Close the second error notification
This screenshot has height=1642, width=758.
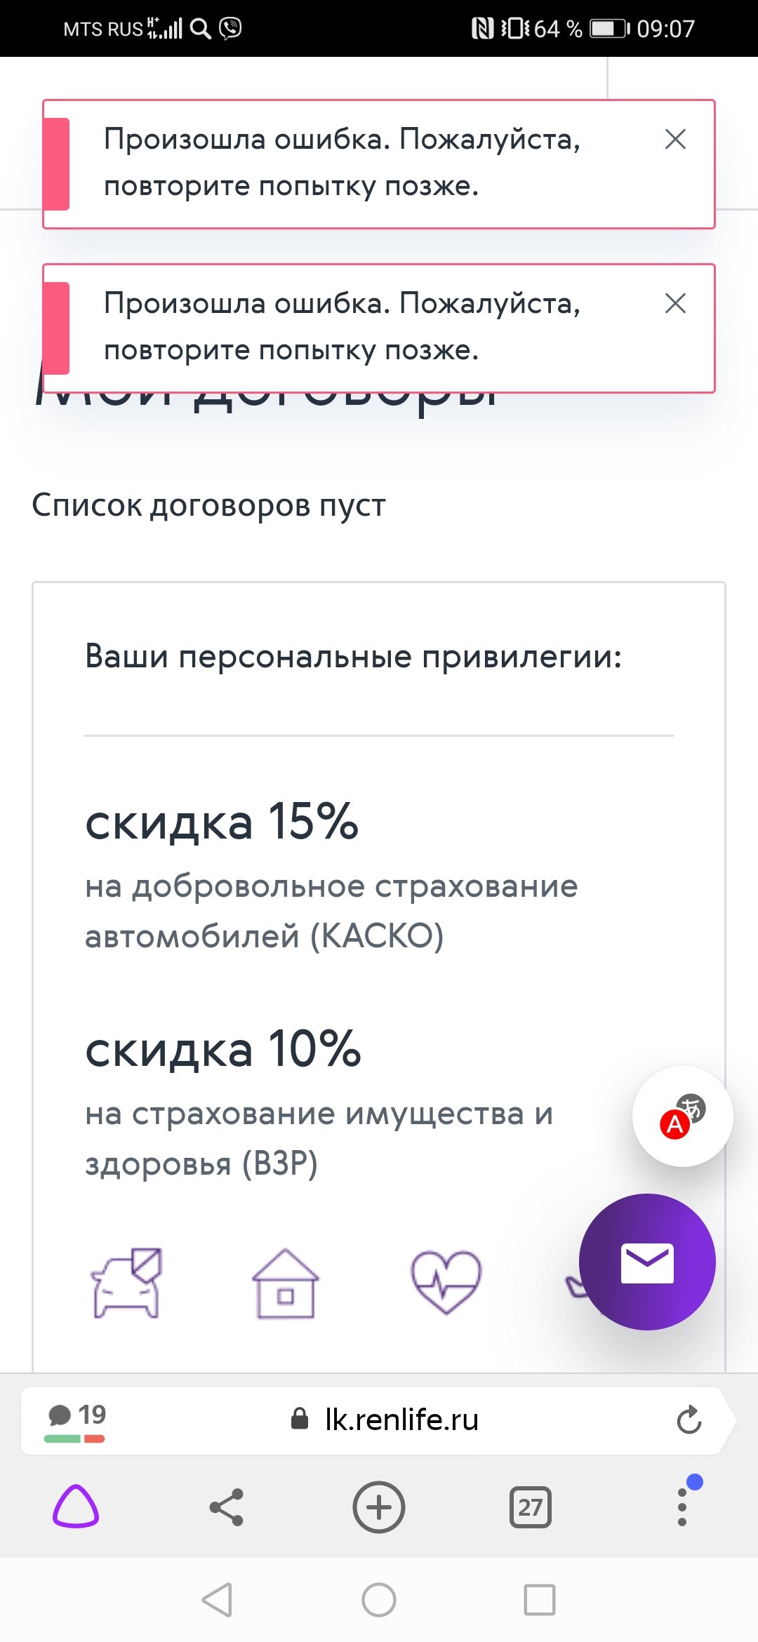coord(675,303)
